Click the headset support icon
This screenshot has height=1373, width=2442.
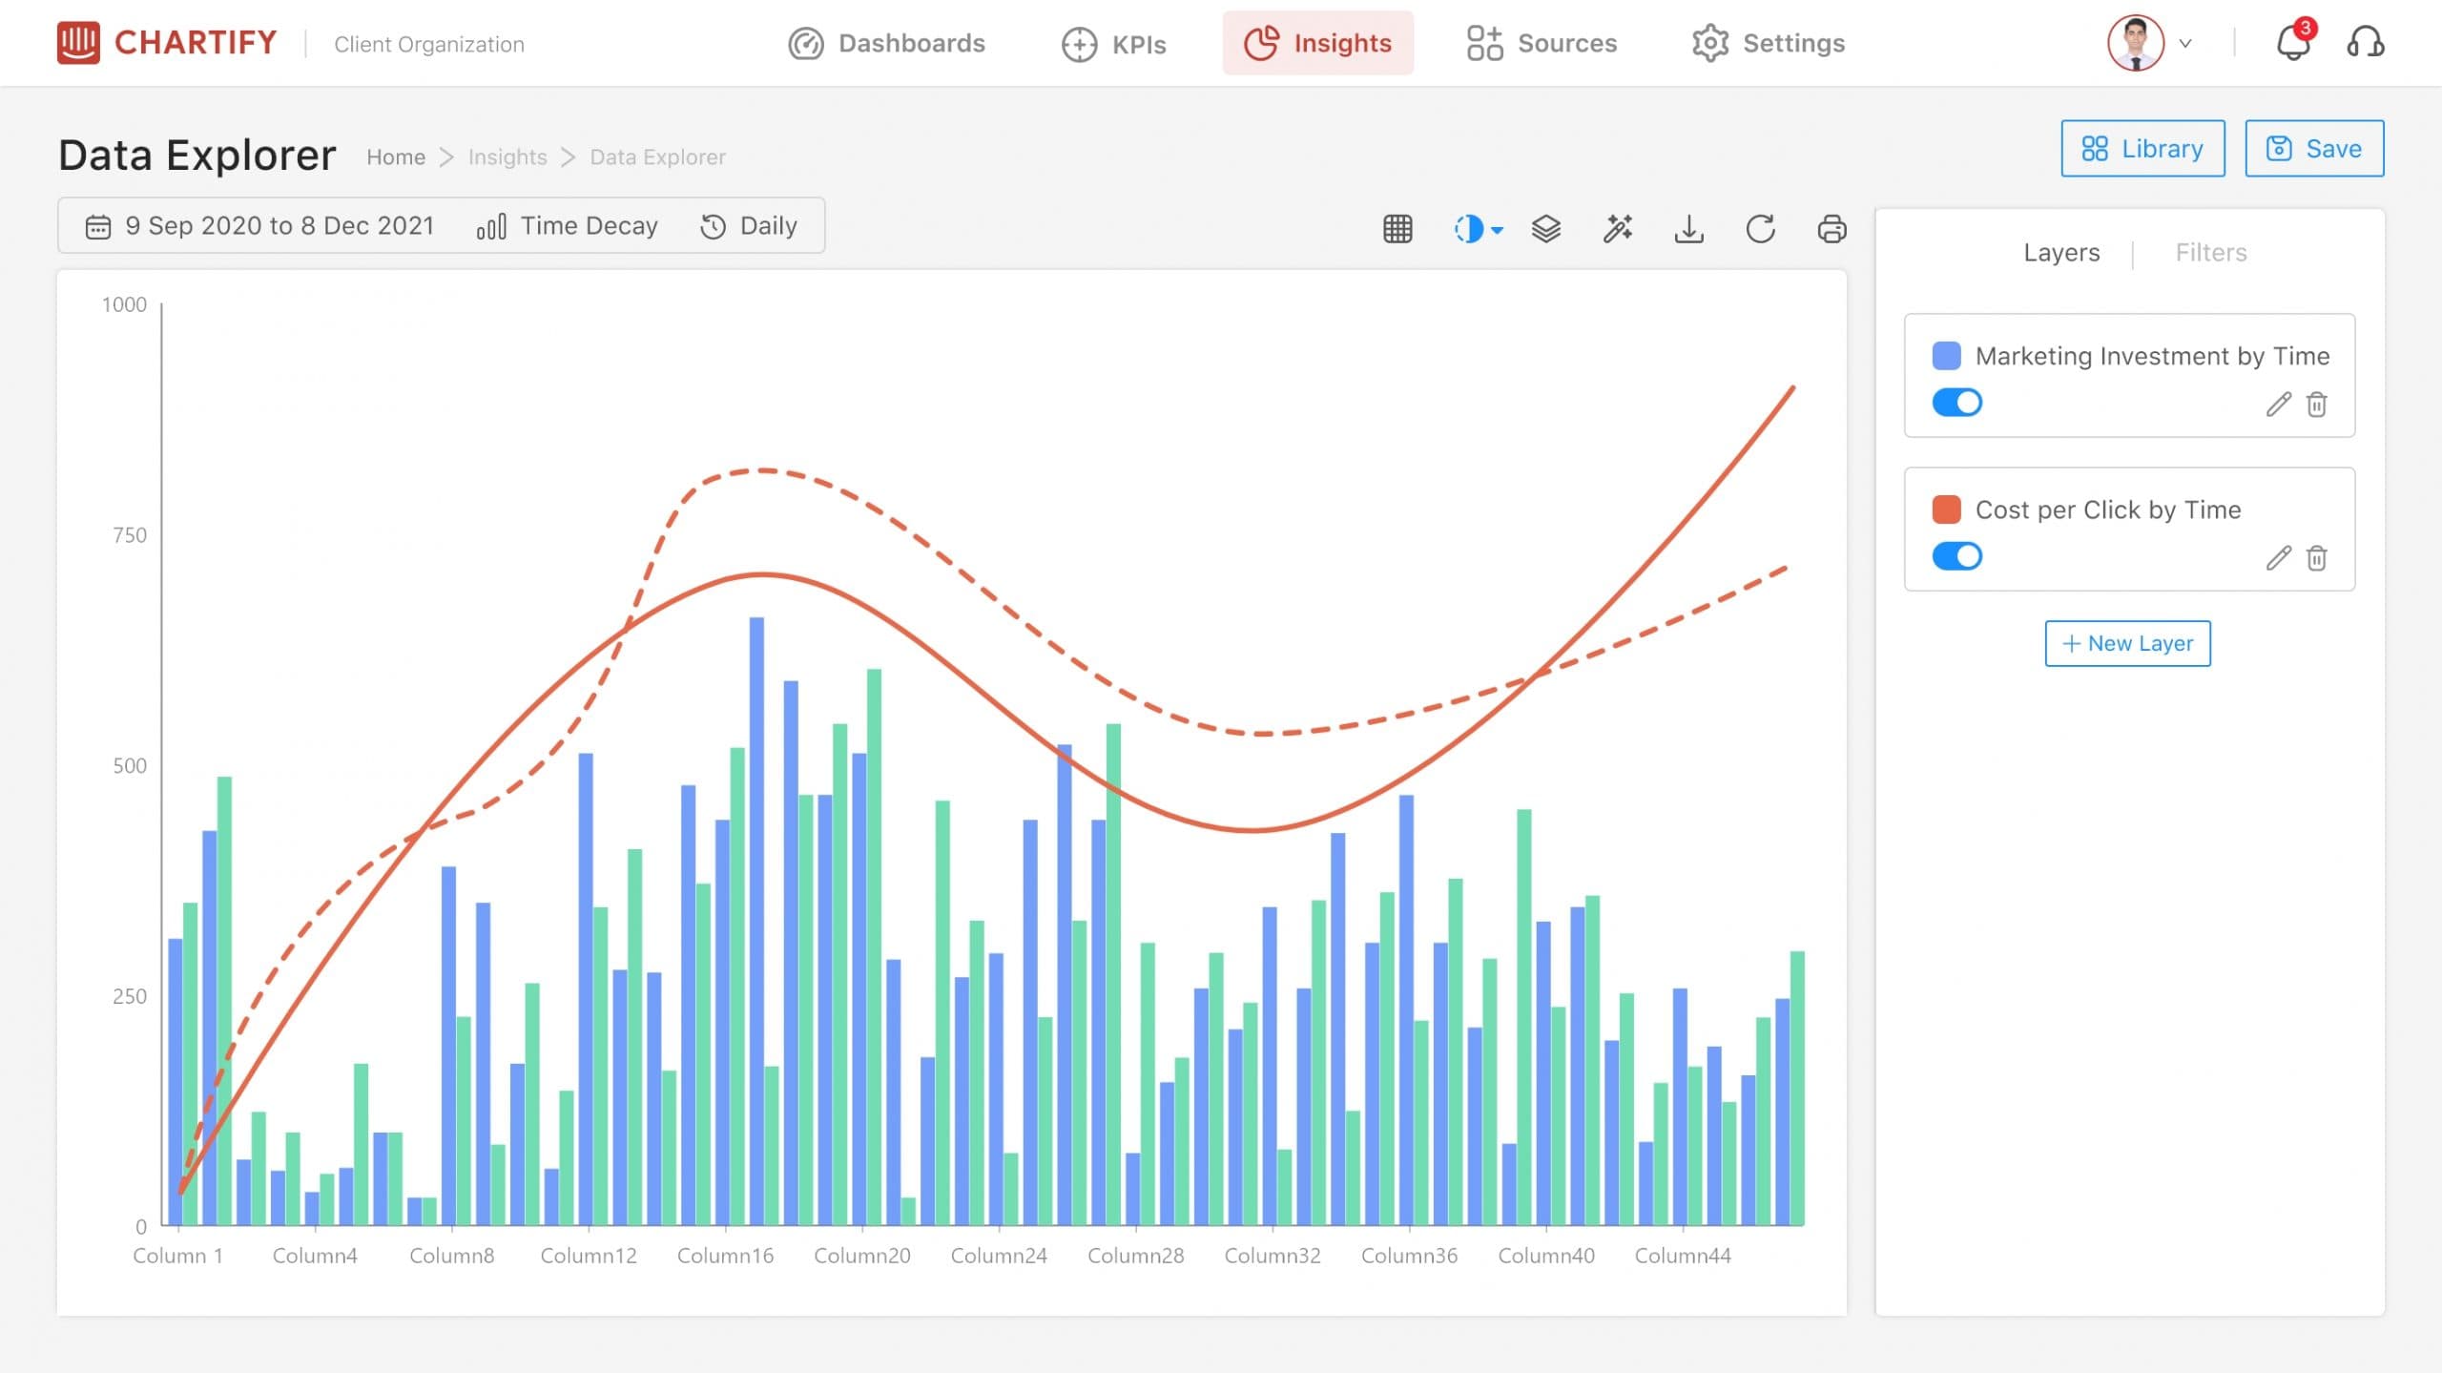pos(2366,43)
